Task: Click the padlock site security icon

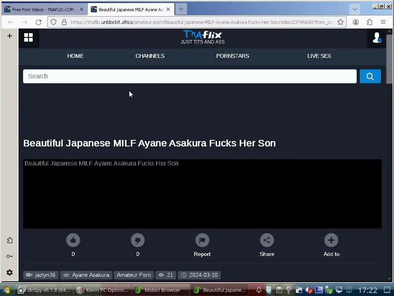Action: tap(64, 22)
